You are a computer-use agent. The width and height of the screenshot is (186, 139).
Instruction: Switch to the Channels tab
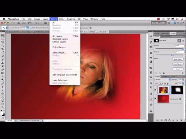coord(165,76)
